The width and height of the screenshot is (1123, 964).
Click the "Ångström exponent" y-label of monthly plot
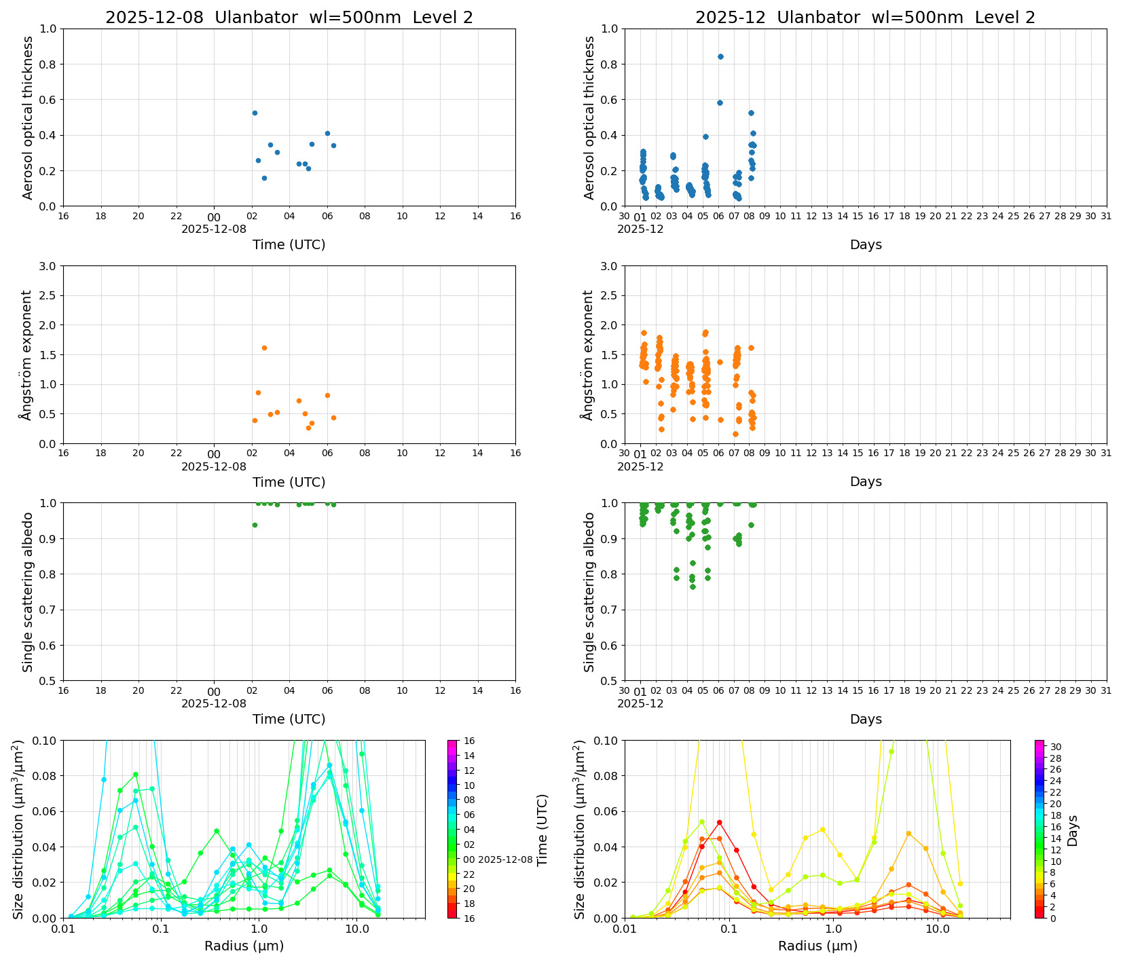[x=589, y=355]
